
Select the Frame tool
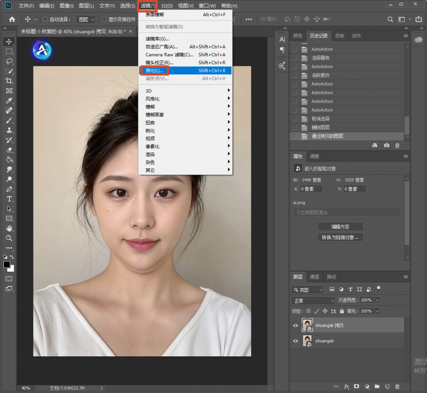click(9, 90)
